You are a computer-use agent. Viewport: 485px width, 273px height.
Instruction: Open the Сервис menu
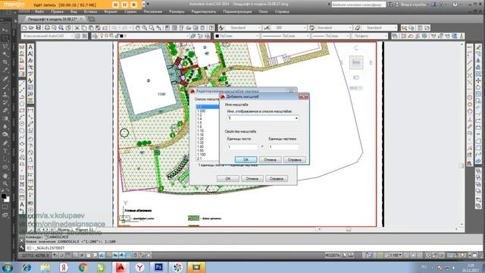coord(130,11)
